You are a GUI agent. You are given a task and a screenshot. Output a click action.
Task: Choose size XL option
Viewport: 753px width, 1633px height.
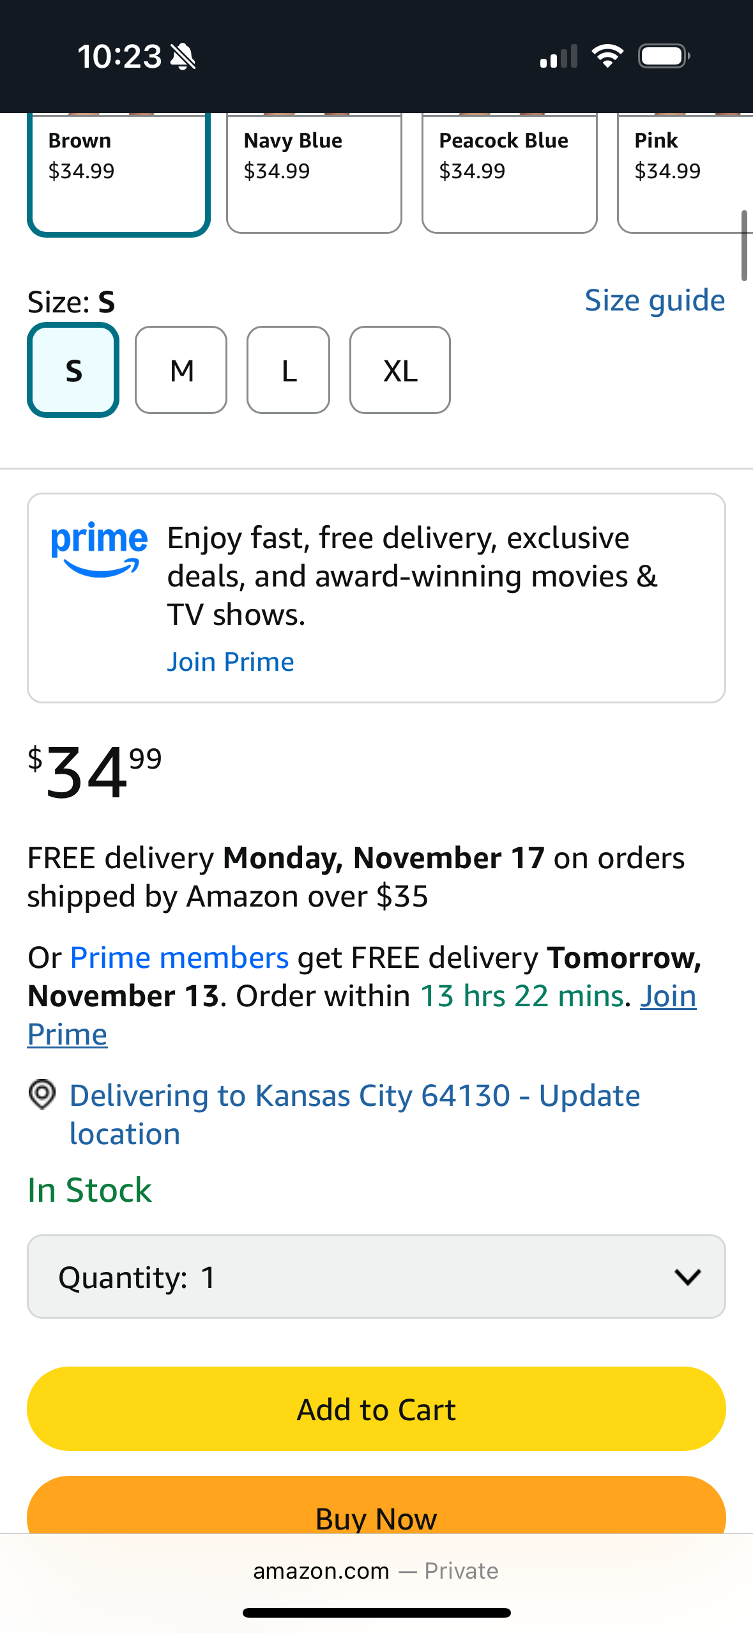click(x=400, y=370)
